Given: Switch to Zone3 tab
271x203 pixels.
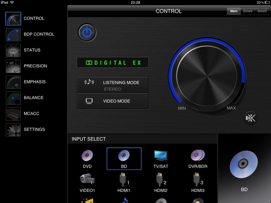Looking at the screenshot, I should 262,11.
